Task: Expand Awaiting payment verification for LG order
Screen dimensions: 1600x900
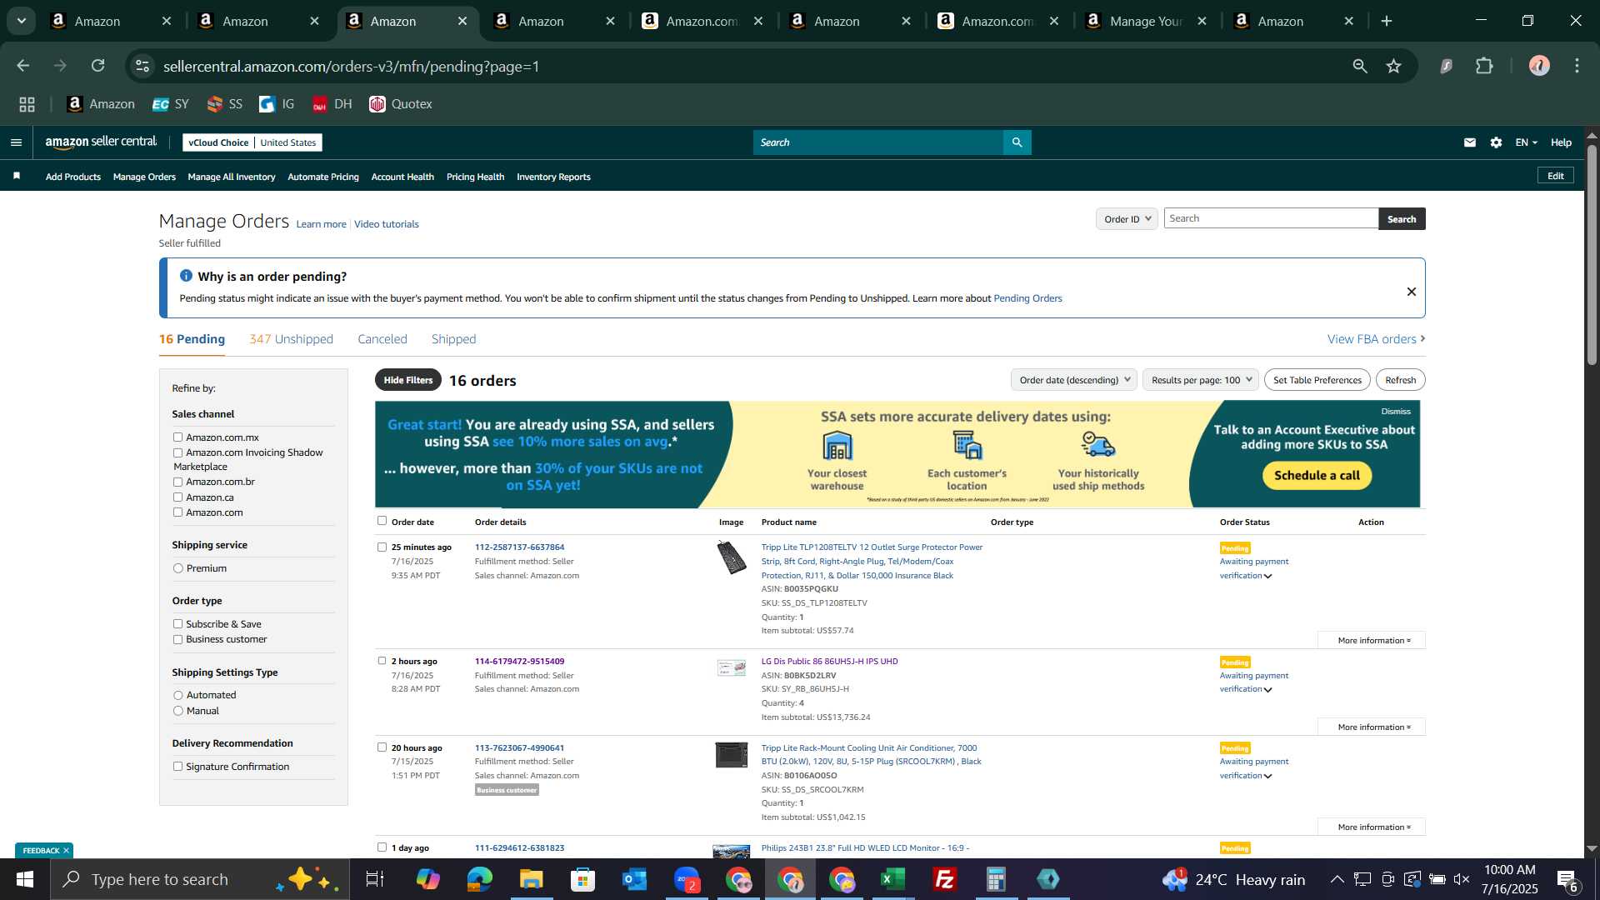Action: pyautogui.click(x=1253, y=682)
